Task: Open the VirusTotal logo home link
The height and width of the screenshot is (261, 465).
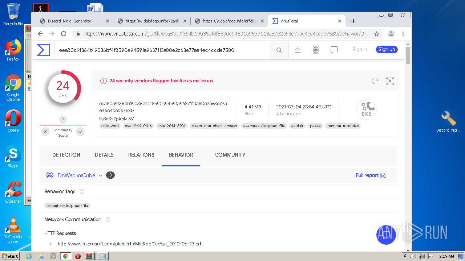Action: [x=43, y=50]
